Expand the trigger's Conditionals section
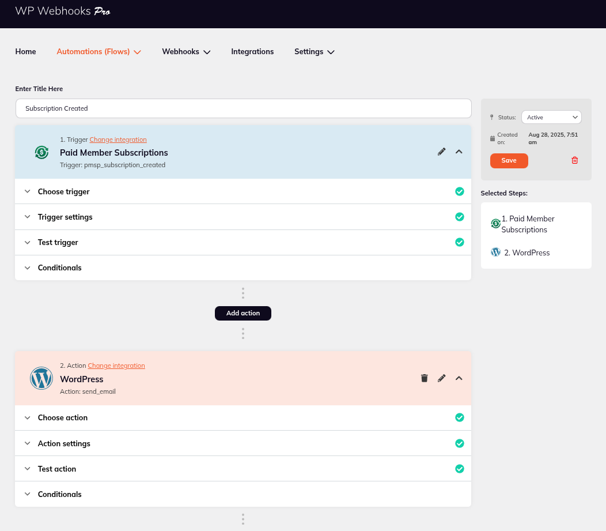Image resolution: width=606 pixels, height=531 pixels. coord(243,268)
